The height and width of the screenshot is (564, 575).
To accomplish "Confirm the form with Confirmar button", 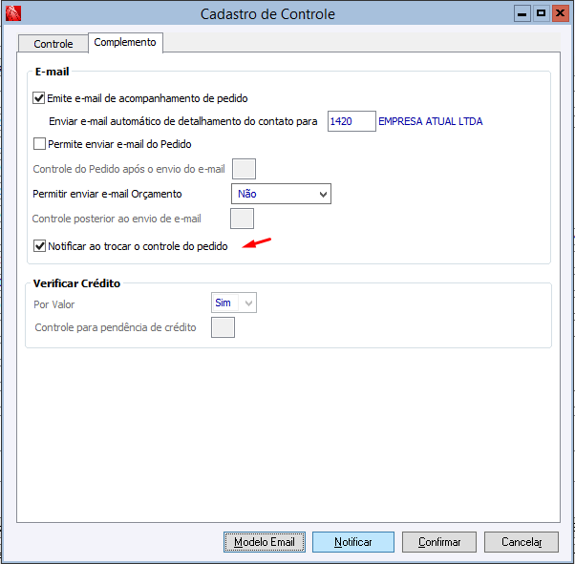I will tap(439, 542).
